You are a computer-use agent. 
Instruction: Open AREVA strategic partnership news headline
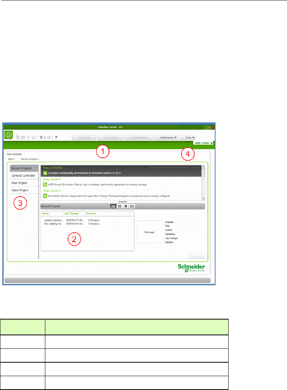coord(97,184)
